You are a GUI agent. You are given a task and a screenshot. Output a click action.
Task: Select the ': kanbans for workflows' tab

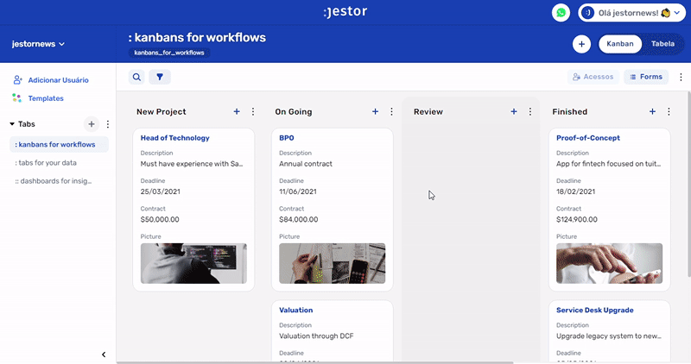click(x=59, y=144)
